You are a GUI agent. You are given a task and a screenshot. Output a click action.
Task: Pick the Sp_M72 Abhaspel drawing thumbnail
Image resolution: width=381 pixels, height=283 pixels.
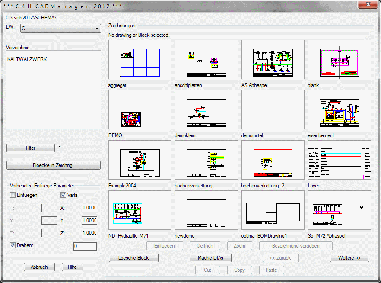(340, 211)
